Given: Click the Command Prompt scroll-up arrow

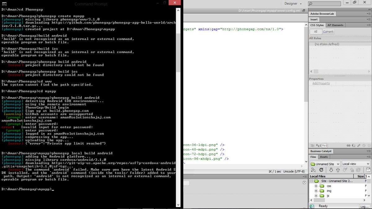Looking at the screenshot, I should (x=178, y=10).
